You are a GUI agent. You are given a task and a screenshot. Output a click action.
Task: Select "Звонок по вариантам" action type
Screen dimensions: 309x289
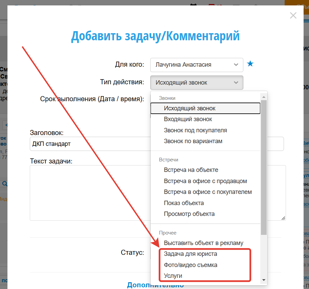(193, 141)
